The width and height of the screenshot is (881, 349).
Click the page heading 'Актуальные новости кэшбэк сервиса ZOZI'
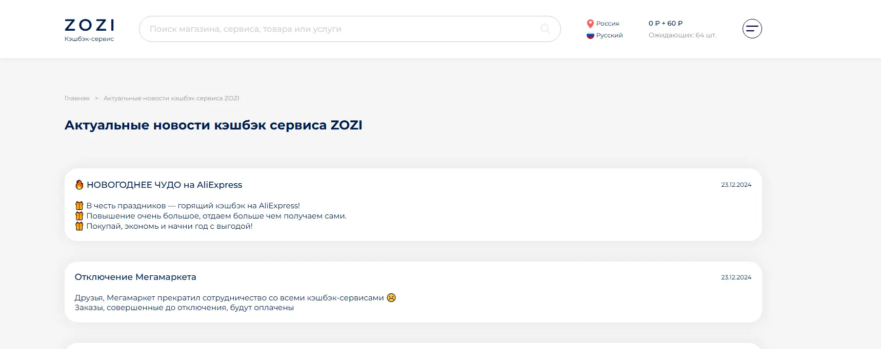click(213, 125)
